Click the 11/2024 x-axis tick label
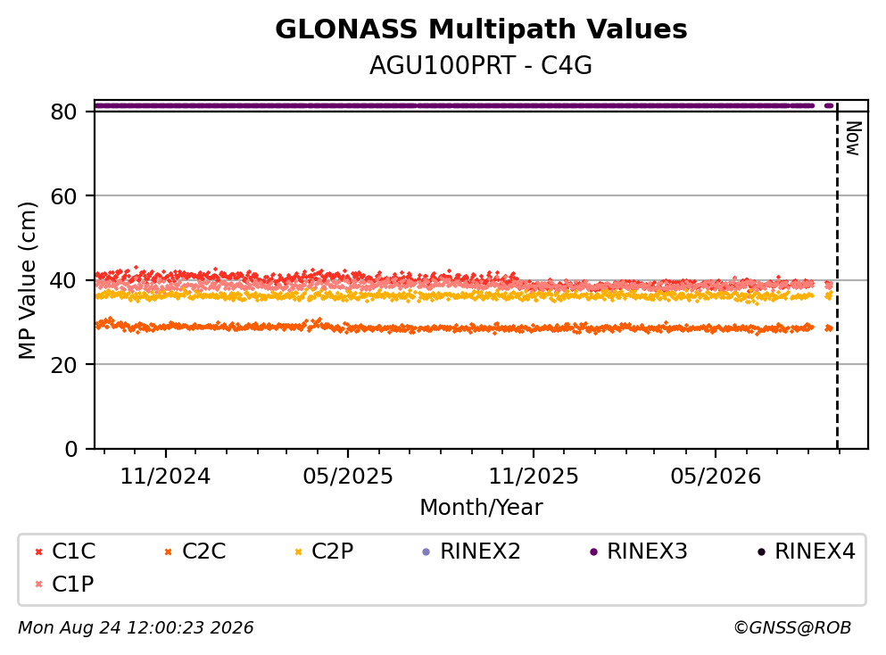The width and height of the screenshot is (886, 655). tap(165, 477)
